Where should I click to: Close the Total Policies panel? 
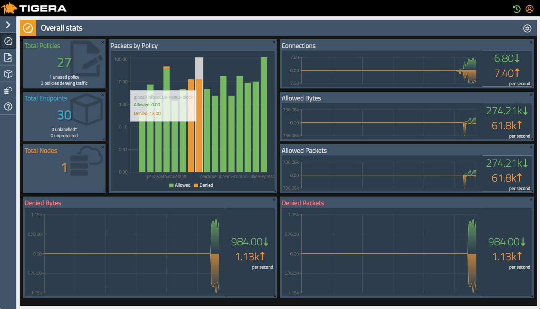pos(103,43)
